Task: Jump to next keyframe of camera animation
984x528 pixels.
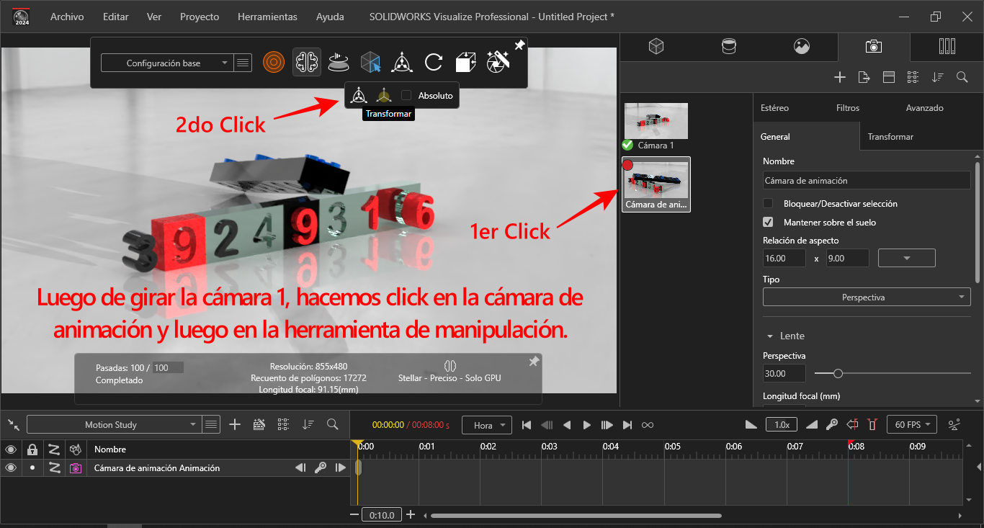Action: pos(341,467)
